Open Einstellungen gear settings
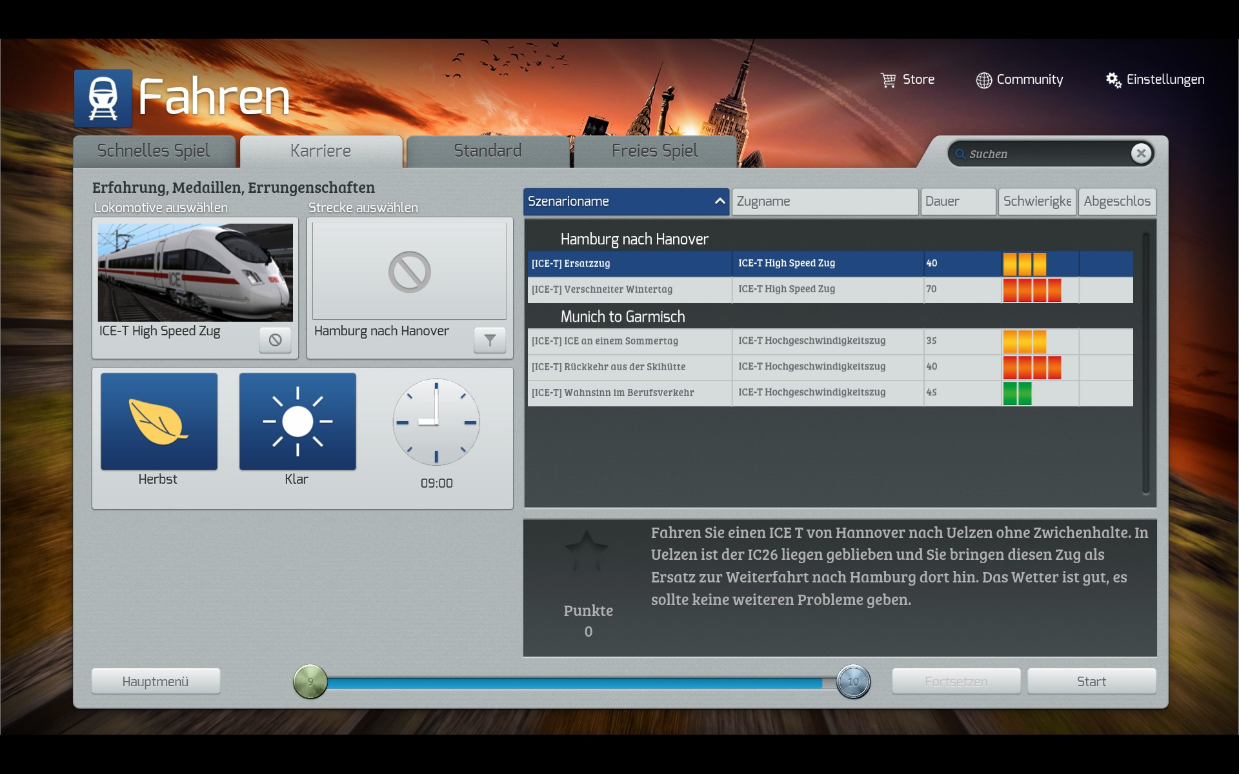This screenshot has height=774, width=1239. pos(1113,80)
